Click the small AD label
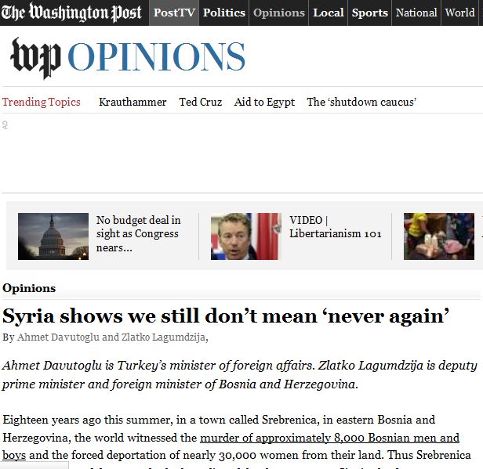The height and width of the screenshot is (469, 483). pos(5,124)
